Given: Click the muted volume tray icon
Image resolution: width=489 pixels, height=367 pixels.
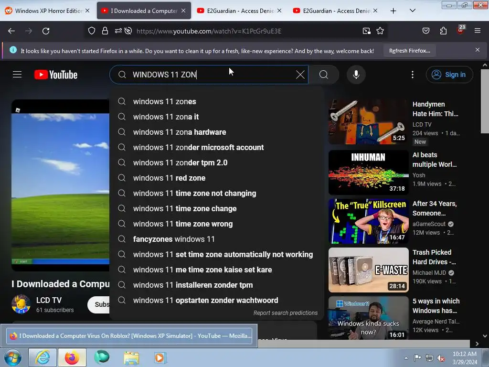Looking at the screenshot, I should (441, 358).
